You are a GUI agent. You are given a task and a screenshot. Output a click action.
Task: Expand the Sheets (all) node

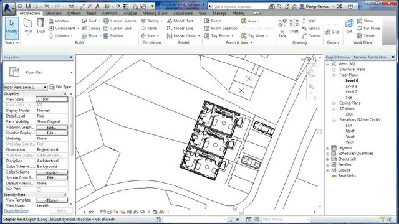click(328, 159)
